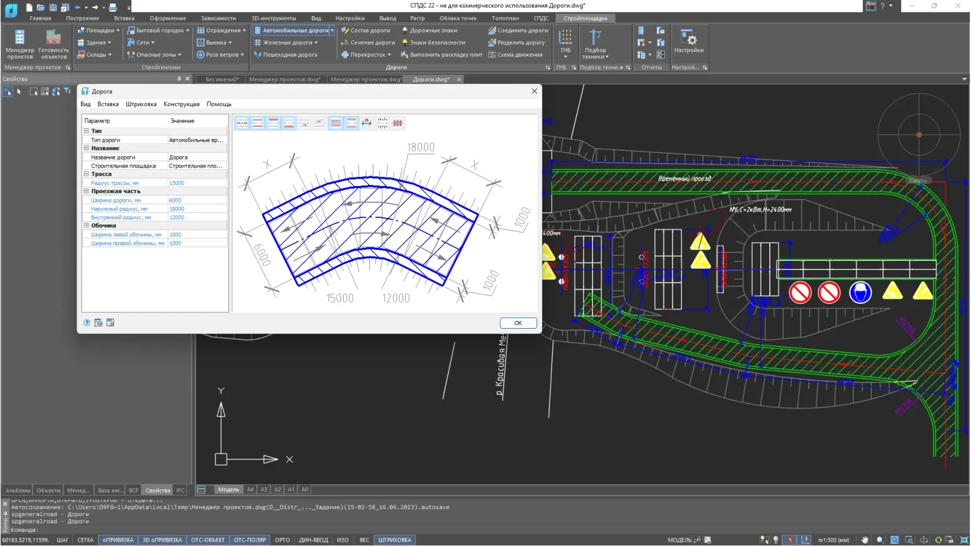Image resolution: width=971 pixels, height=546 pixels.
Task: Click Выполнить раскладку плит
Action: 441,55
